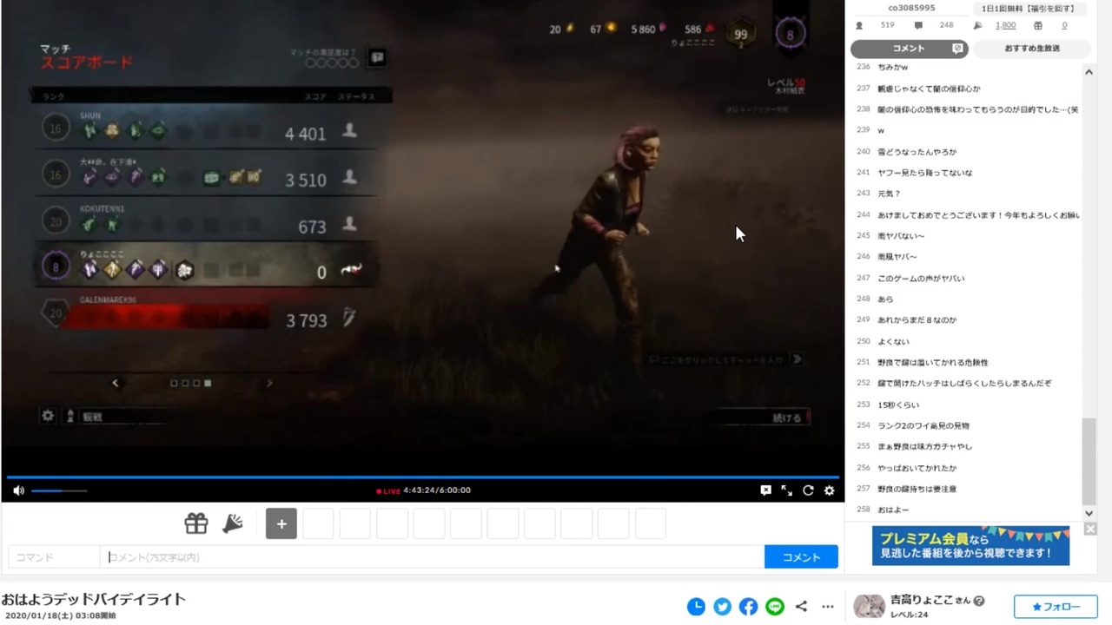Share the broadcast on LINE
The height and width of the screenshot is (625, 1112).
tap(775, 607)
